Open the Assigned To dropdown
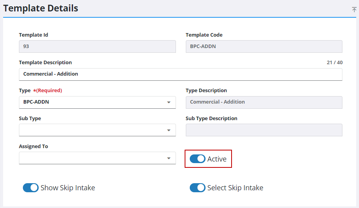This screenshot has width=359, height=208. [97, 158]
